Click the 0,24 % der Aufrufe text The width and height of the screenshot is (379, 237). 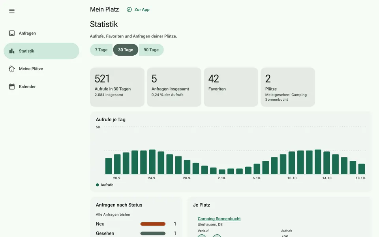[x=167, y=95]
